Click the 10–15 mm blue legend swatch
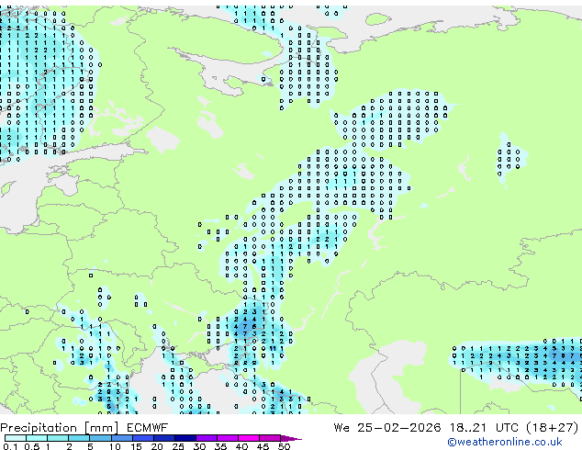This screenshot has width=582, height=450. [x=121, y=438]
